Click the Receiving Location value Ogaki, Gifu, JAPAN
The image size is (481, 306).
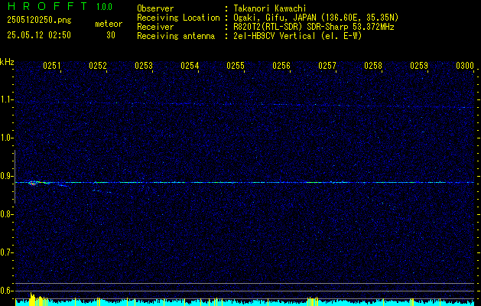(x=274, y=18)
